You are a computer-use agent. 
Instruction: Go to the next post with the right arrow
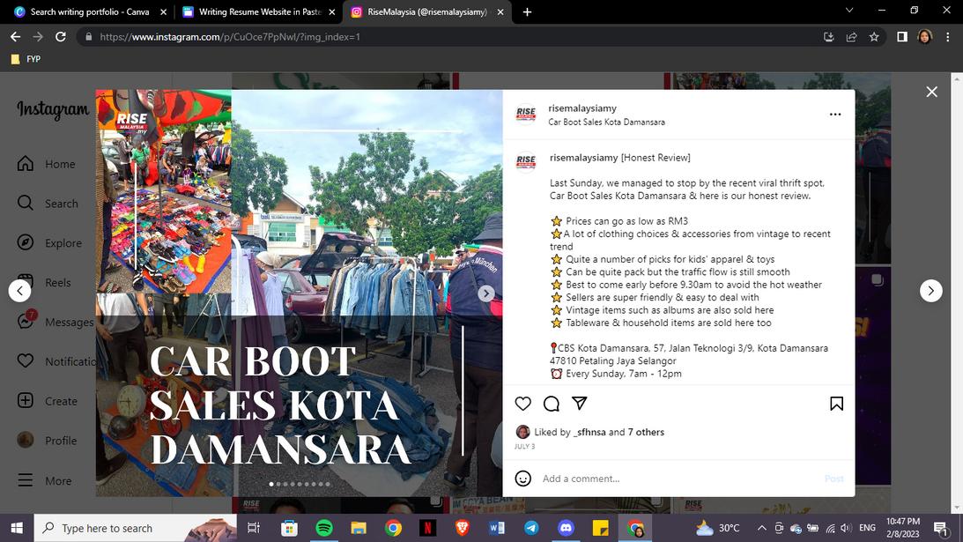click(931, 291)
